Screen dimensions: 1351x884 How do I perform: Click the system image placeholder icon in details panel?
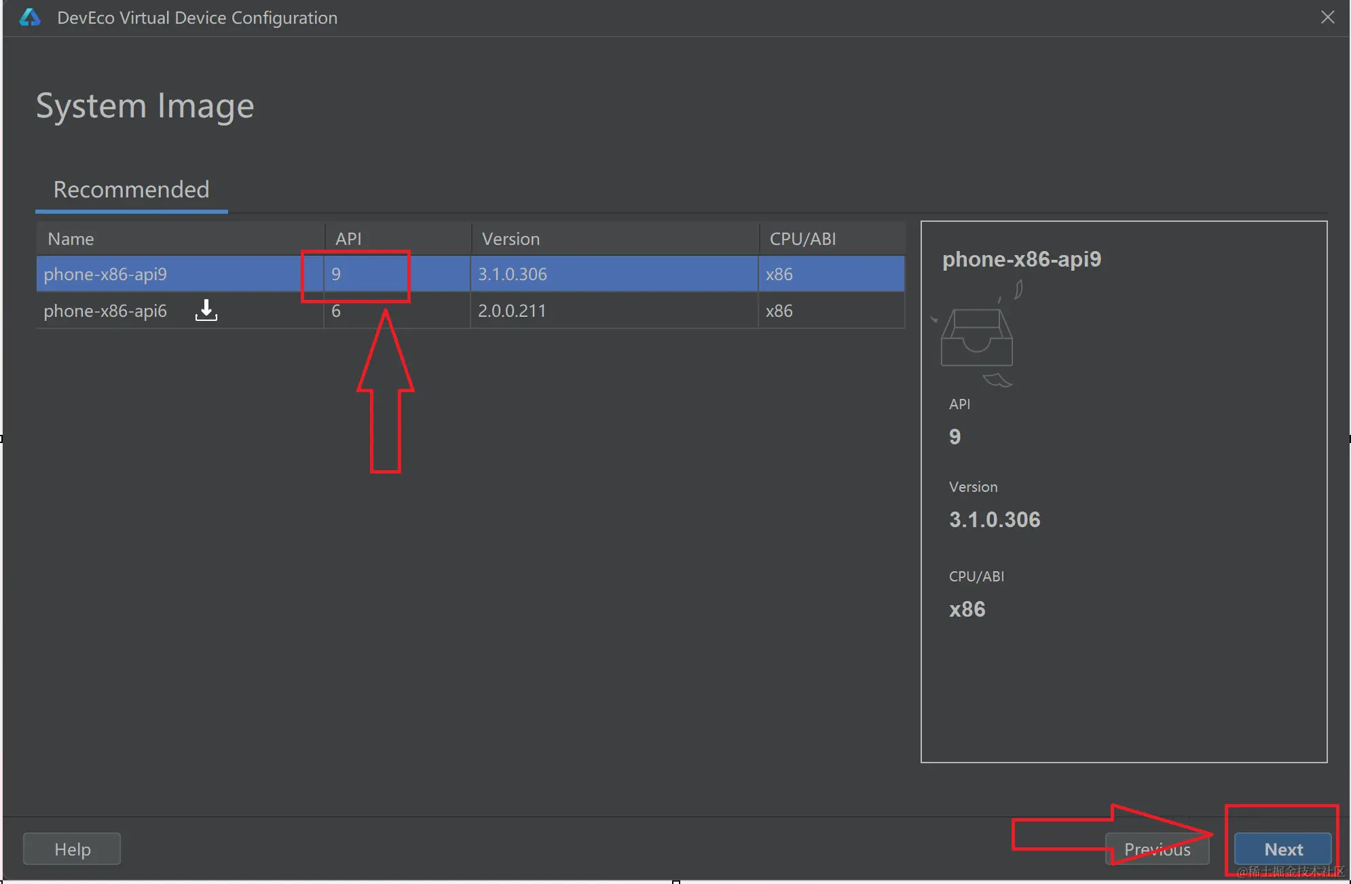tap(976, 336)
